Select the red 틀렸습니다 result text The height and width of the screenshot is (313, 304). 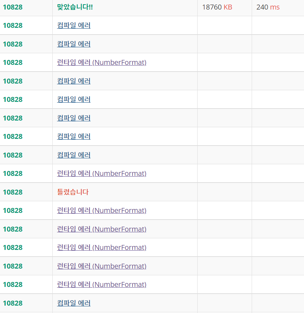[73, 192]
